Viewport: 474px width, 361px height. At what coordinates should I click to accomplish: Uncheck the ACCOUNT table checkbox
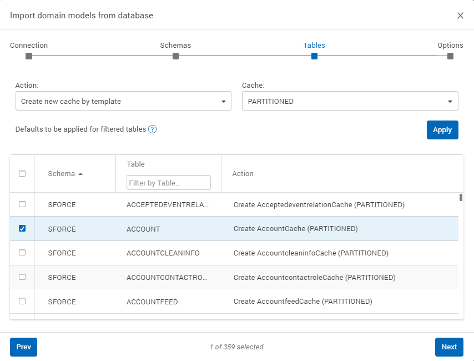(x=22, y=228)
